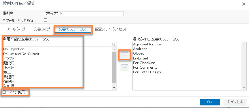
Task: Click the down arrow of selected list scrollbar
Action: 244,88
